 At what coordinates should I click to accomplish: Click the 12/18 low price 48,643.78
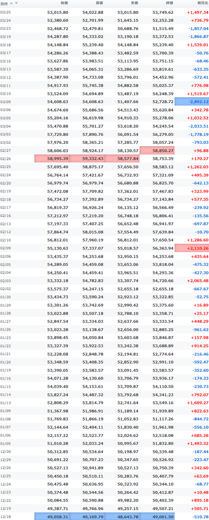pyautogui.click(x=122, y=516)
